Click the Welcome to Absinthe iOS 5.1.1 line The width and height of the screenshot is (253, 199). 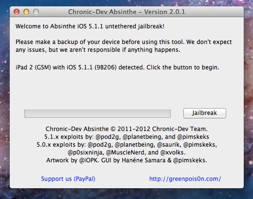click(90, 26)
